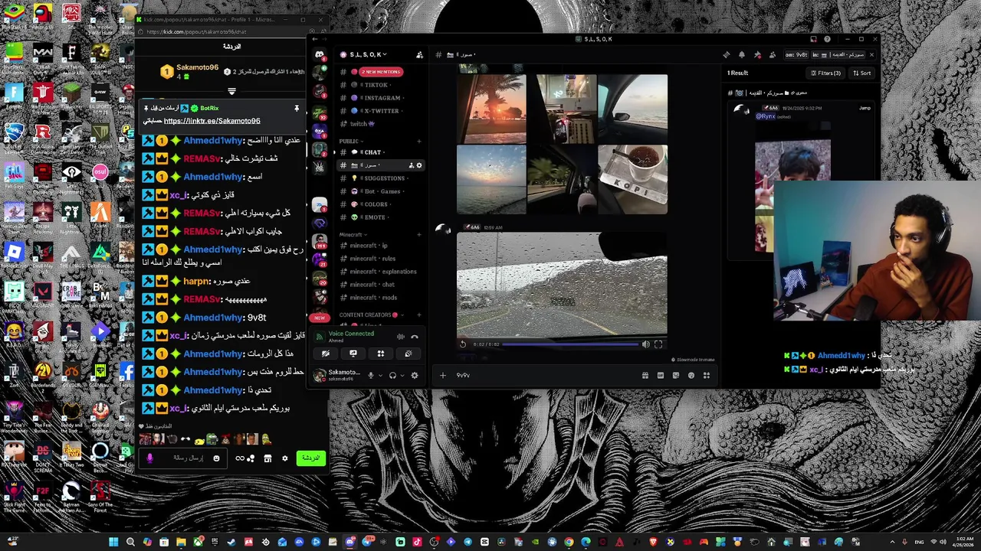Share your screen in voice panel
This screenshot has height=551, width=981.
[x=353, y=354]
